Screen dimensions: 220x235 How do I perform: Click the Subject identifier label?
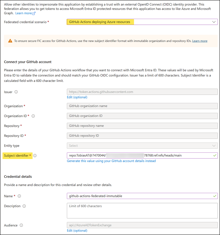coord(16,155)
